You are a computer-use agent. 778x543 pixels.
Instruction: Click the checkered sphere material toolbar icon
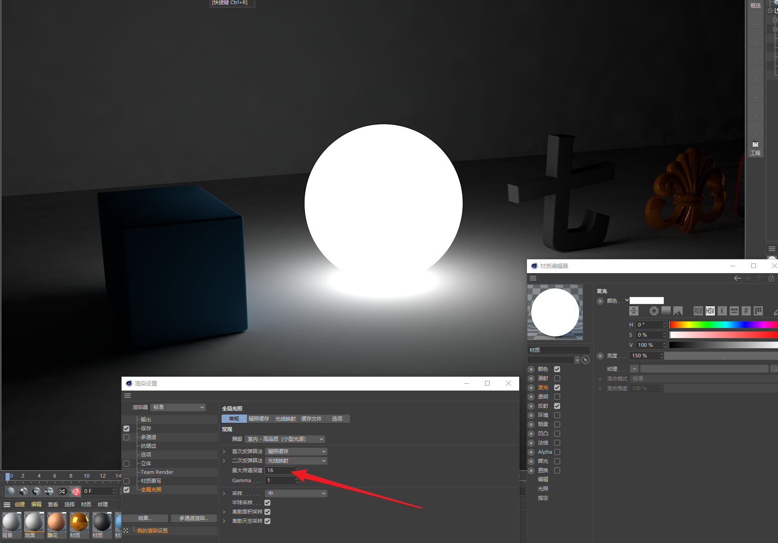coord(23,491)
